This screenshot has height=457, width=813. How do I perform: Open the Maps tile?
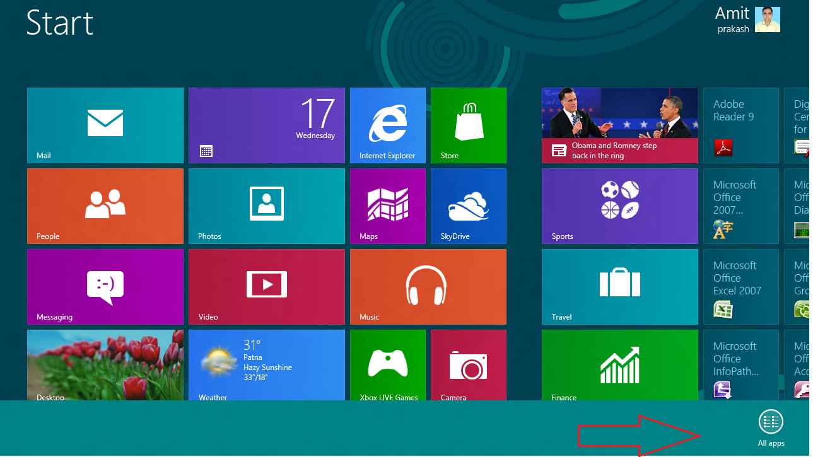[x=388, y=206]
